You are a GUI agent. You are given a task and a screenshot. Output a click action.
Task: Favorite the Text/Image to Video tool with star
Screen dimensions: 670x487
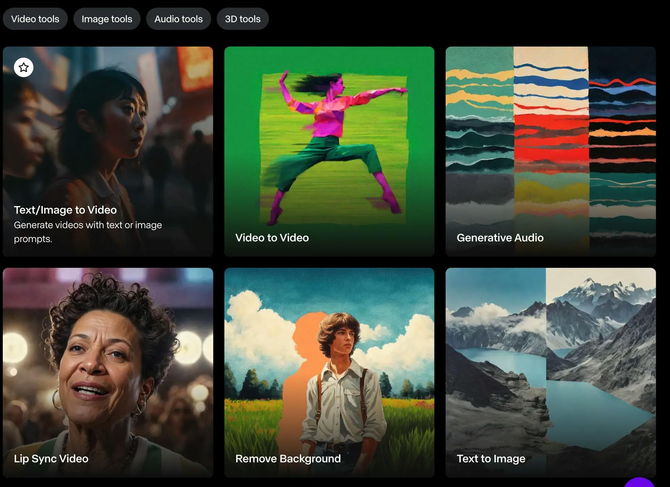[x=24, y=67]
